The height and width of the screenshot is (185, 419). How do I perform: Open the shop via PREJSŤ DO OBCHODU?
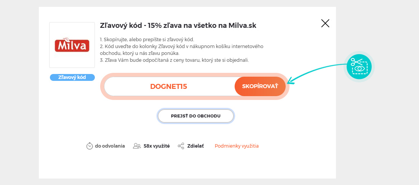tap(196, 116)
